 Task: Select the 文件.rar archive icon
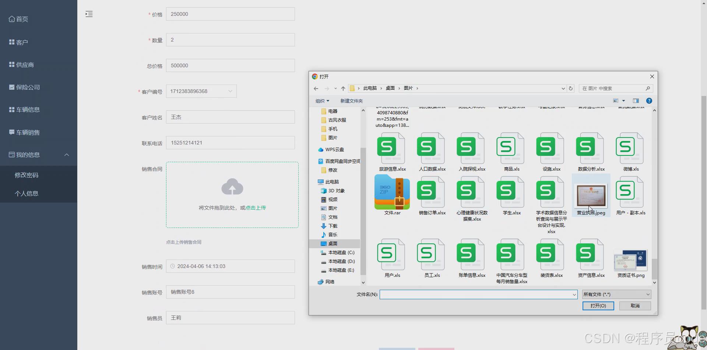(x=392, y=192)
